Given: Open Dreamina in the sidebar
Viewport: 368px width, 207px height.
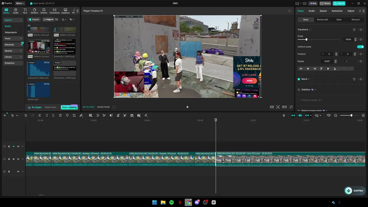Looking at the screenshot, I should (x=13, y=63).
